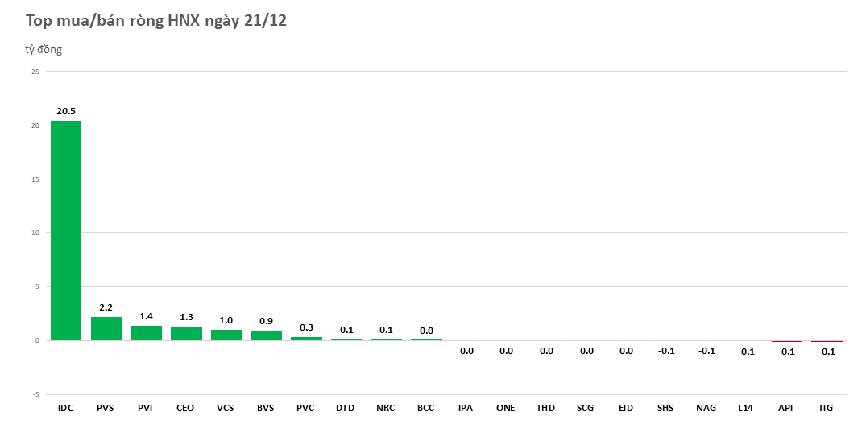
Task: Select the 2.2 data label
Action: tap(106, 307)
